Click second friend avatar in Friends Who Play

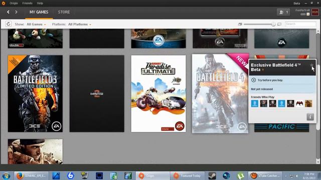[x=264, y=103]
